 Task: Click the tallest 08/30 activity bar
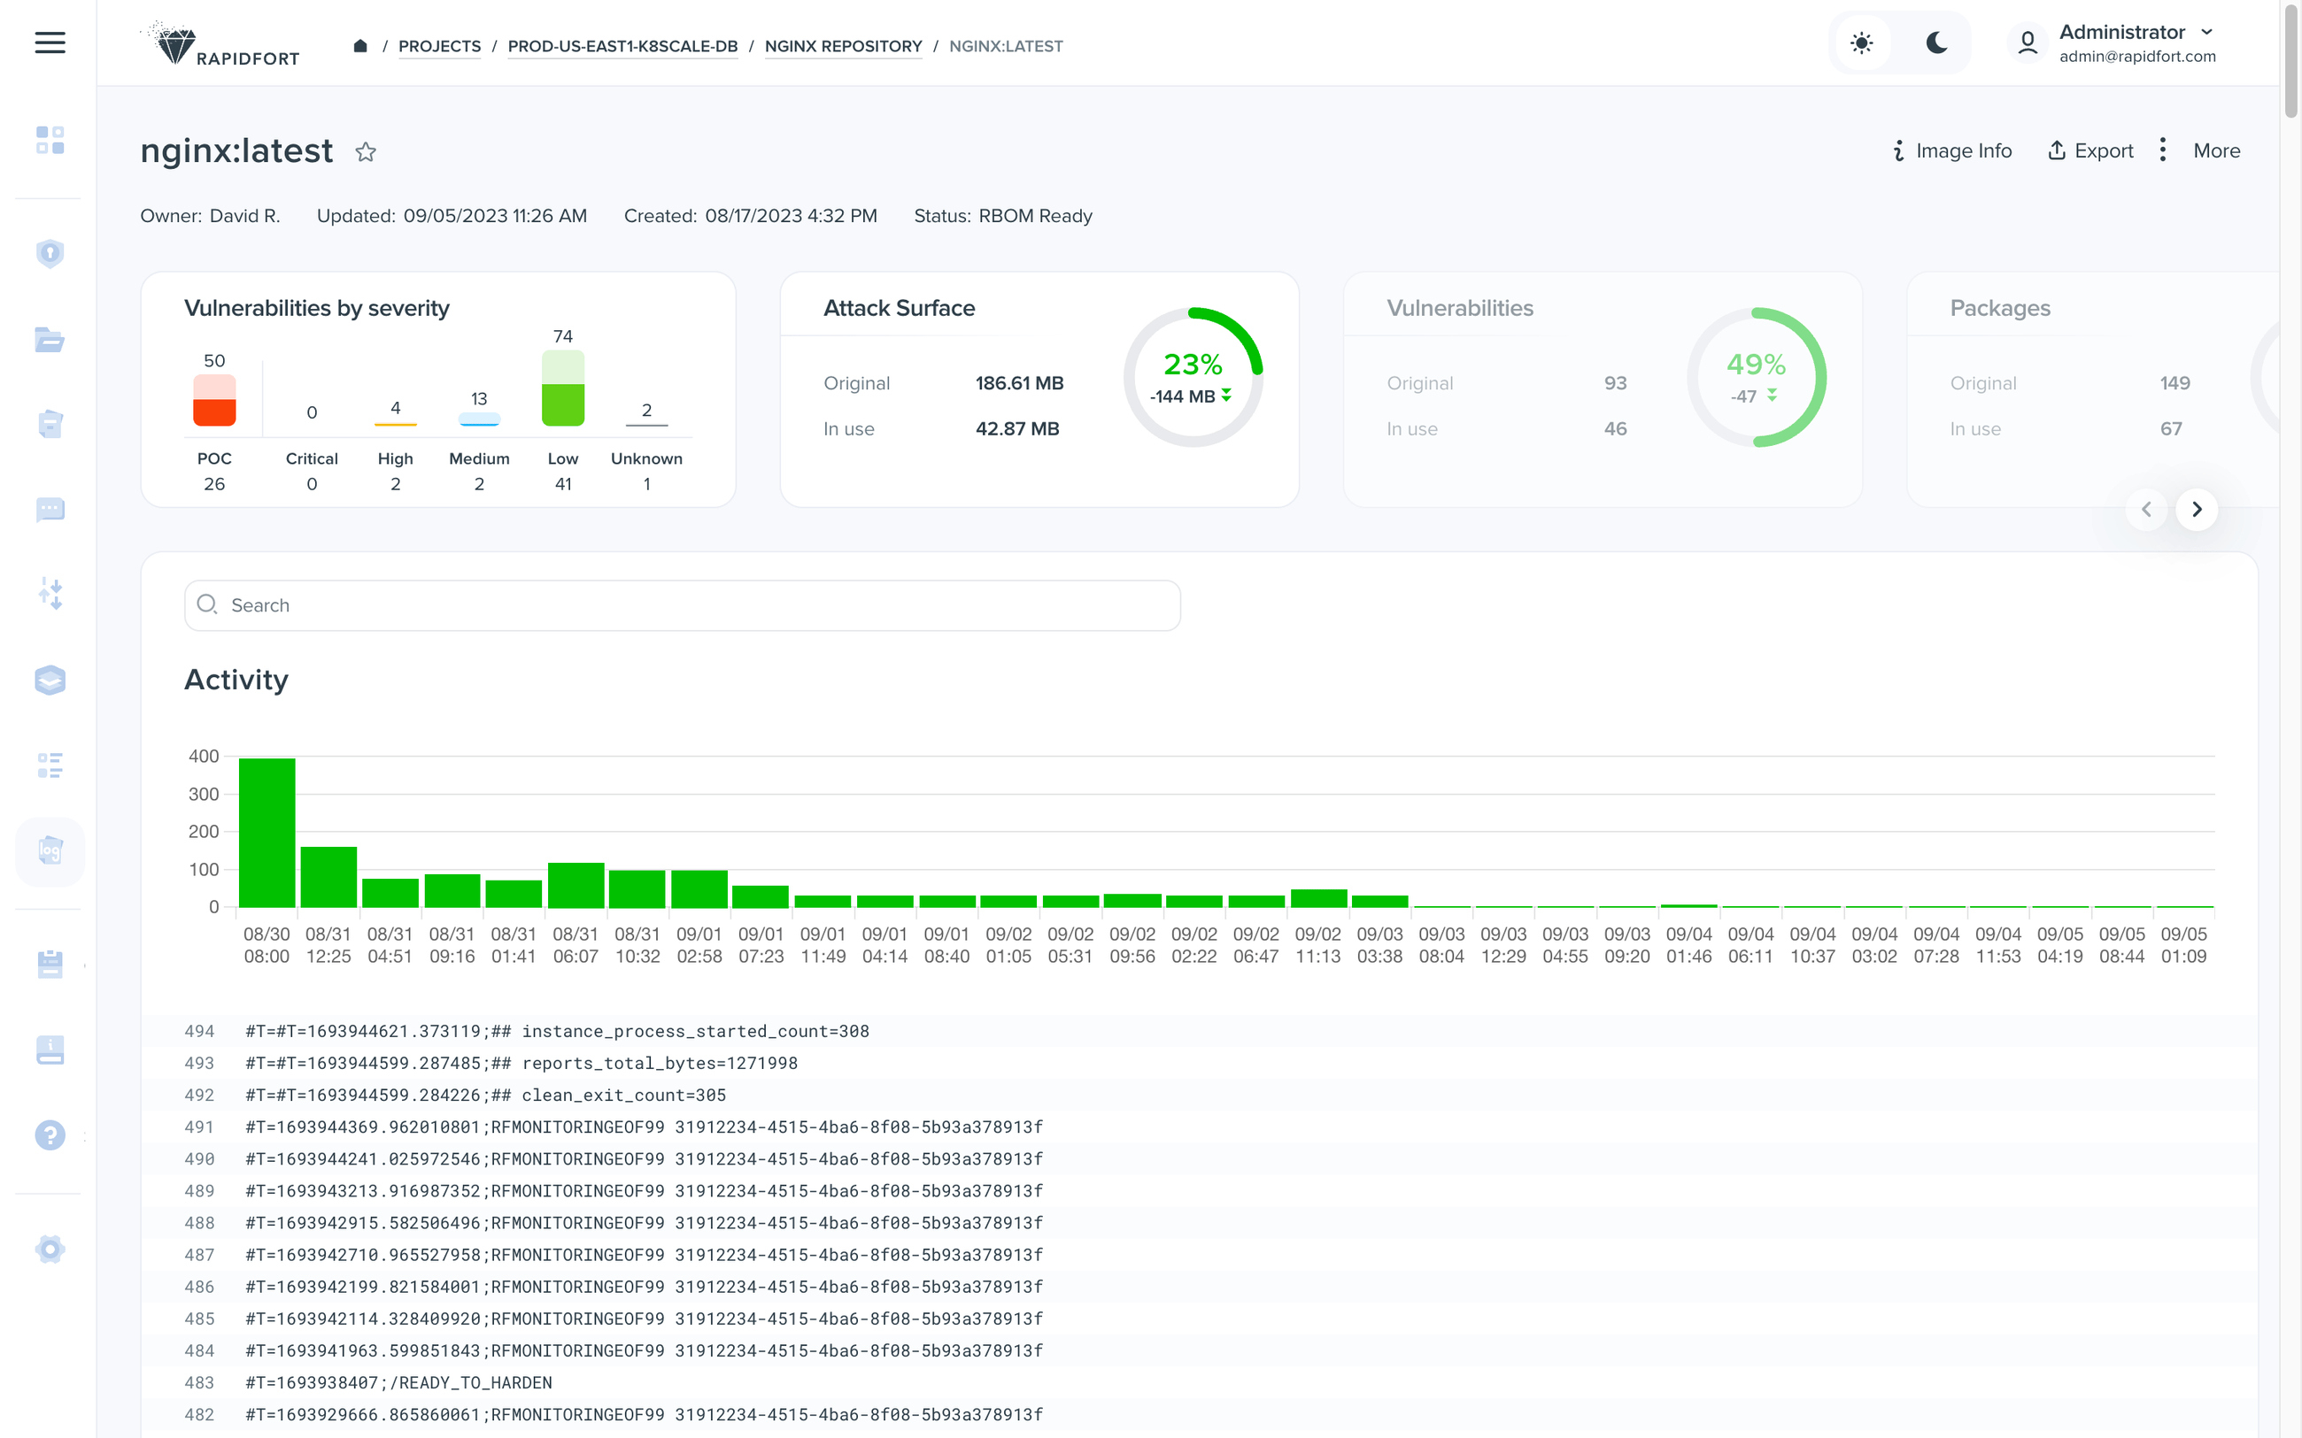click(267, 832)
